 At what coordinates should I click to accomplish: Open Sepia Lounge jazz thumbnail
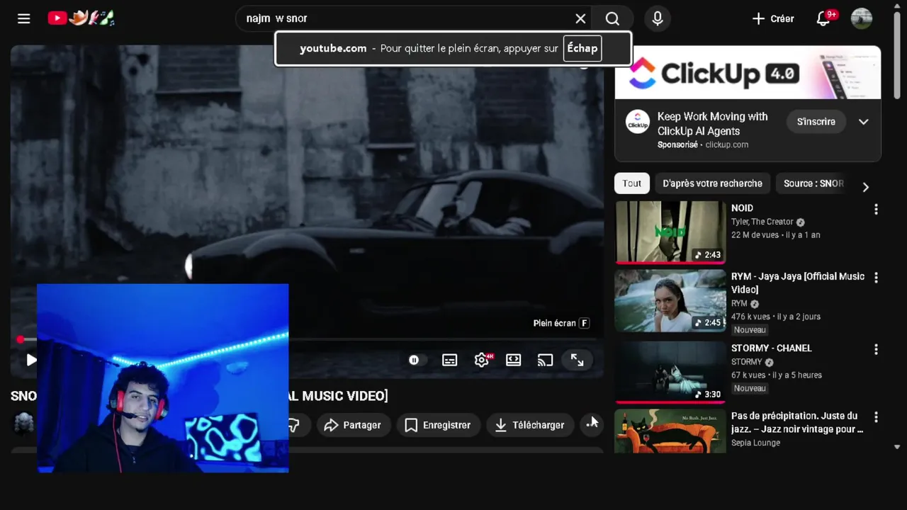pos(670,431)
